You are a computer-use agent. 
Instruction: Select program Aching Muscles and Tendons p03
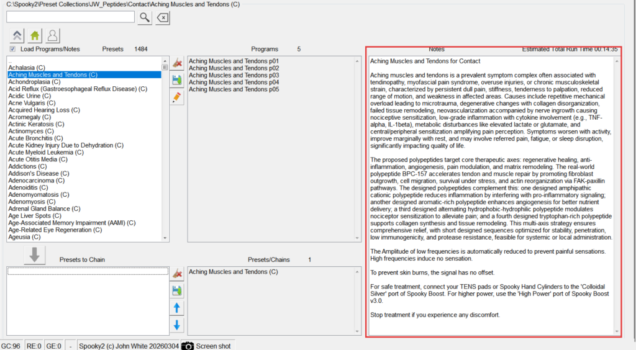point(234,75)
